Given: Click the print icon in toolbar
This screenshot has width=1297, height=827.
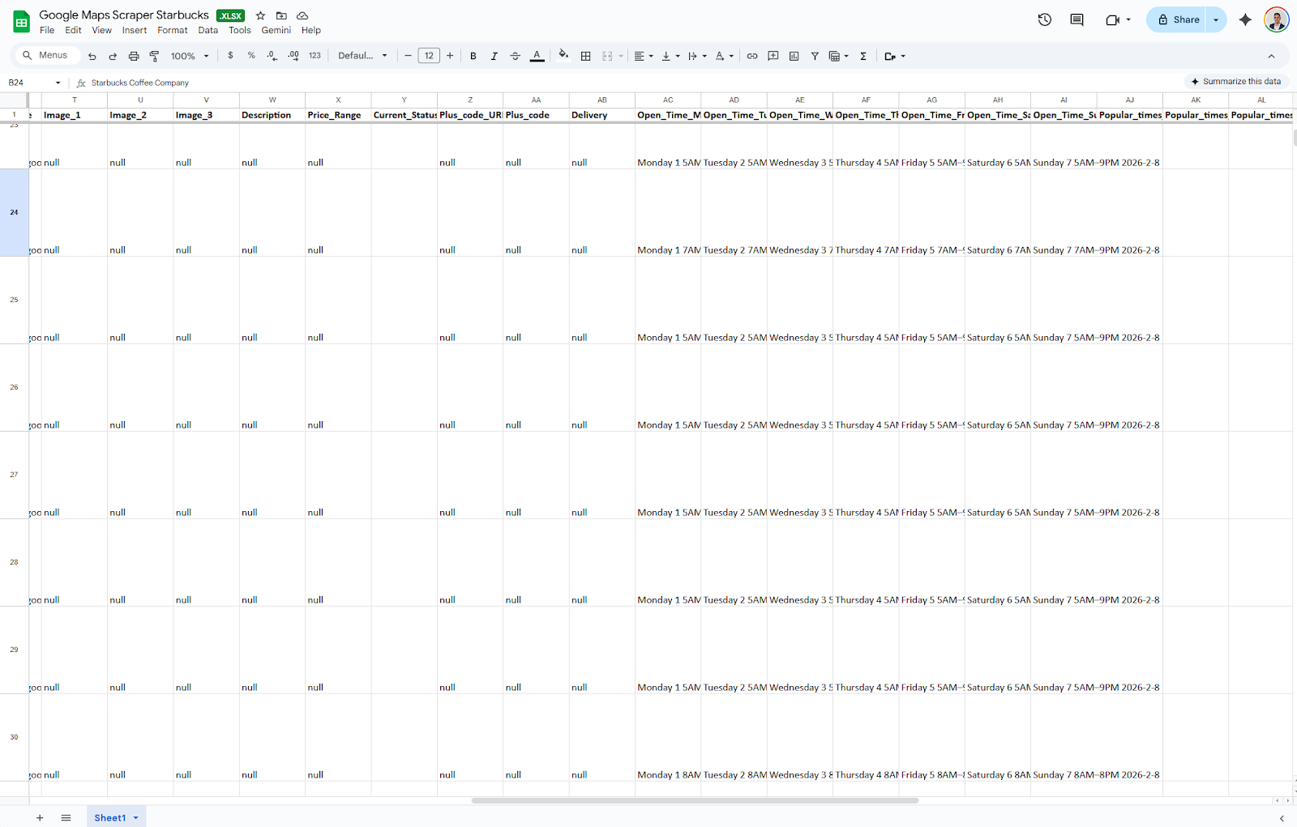Looking at the screenshot, I should point(134,56).
